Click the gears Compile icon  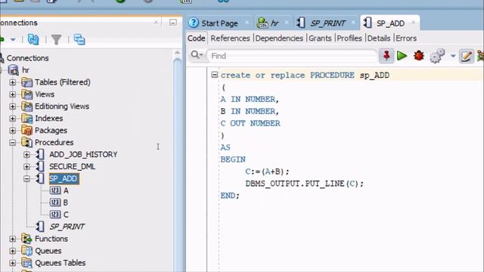point(437,56)
